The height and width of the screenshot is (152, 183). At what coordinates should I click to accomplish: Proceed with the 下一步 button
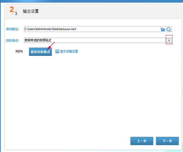[x=167, y=141]
